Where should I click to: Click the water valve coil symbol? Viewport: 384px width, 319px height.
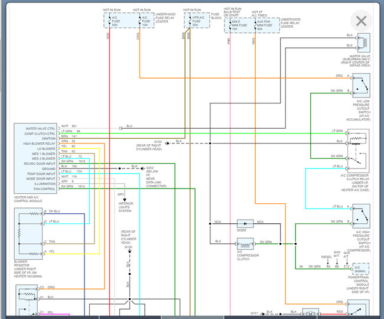point(364,43)
